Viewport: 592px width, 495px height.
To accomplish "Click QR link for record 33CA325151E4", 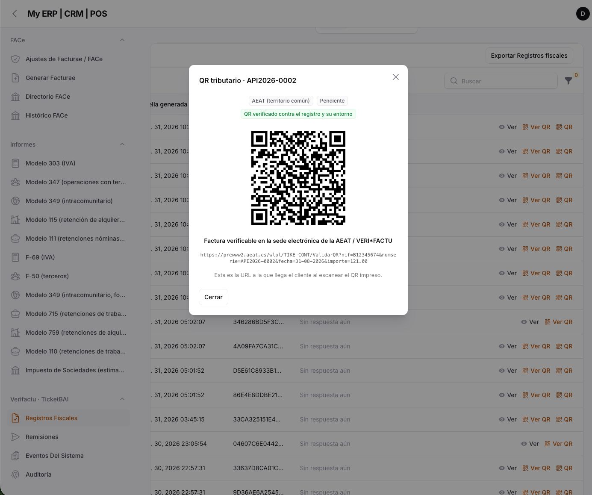I will click(564, 419).
